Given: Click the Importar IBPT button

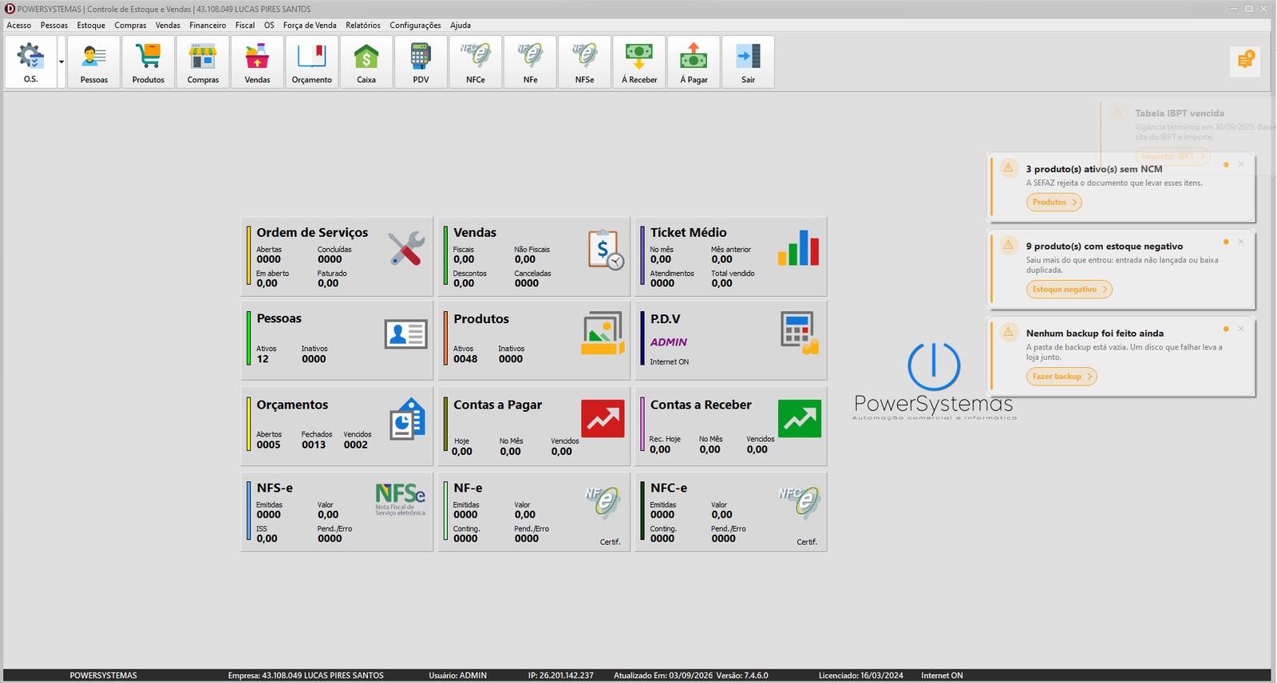Looking at the screenshot, I should [x=1172, y=156].
